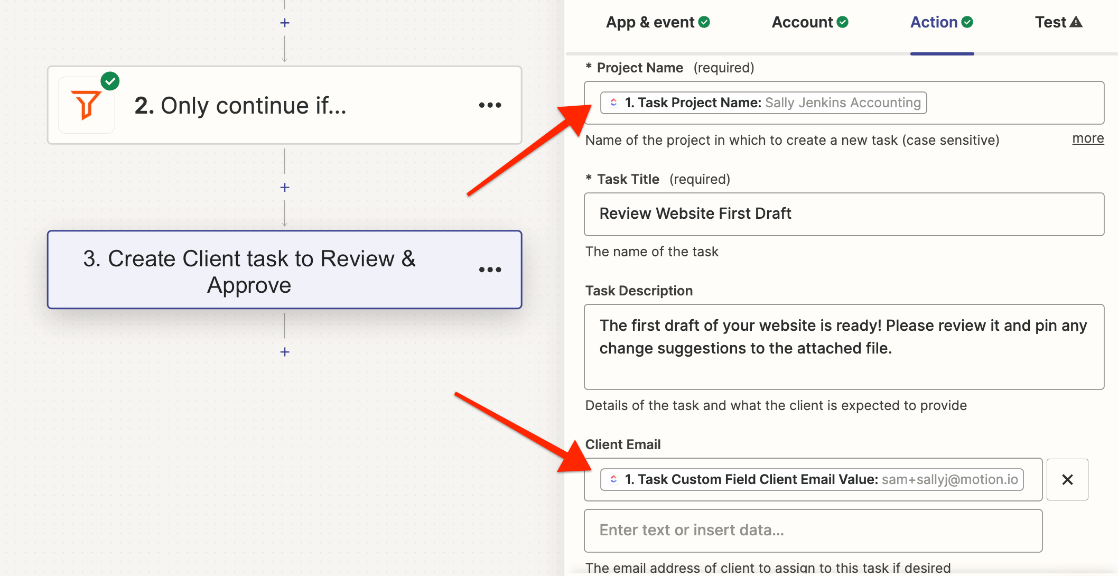Image resolution: width=1118 pixels, height=576 pixels.
Task: Open three-dot menu on step 3
Action: point(490,270)
